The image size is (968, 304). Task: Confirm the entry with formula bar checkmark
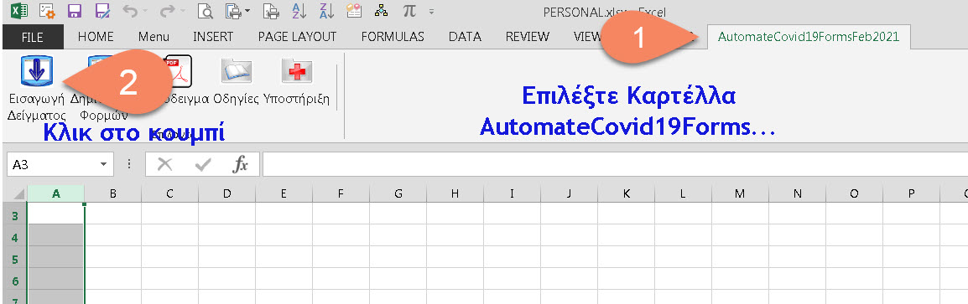pos(202,165)
